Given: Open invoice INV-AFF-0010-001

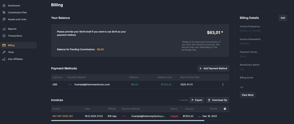Looking at the screenshot, I should point(63,116).
